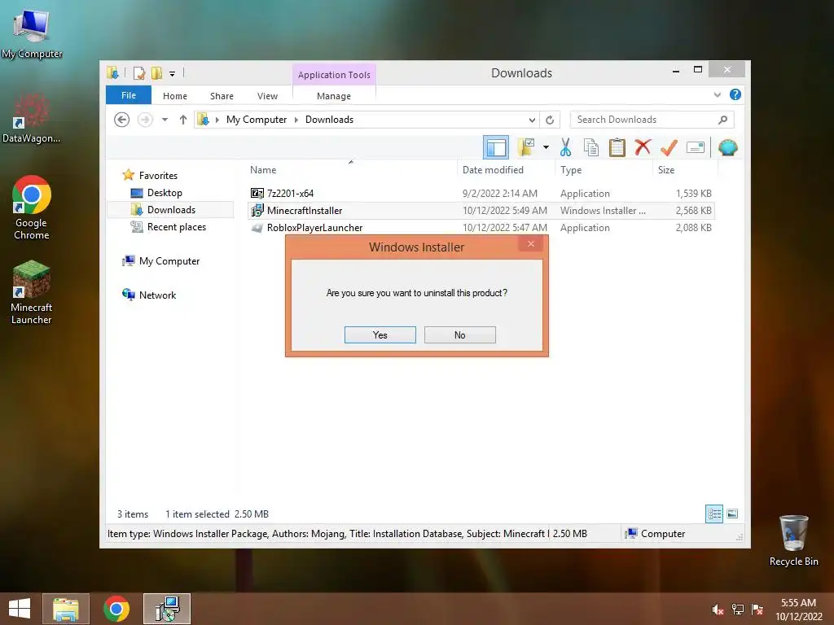Image resolution: width=834 pixels, height=625 pixels.
Task: Click Windows Installer taskbar button
Action: 167,609
